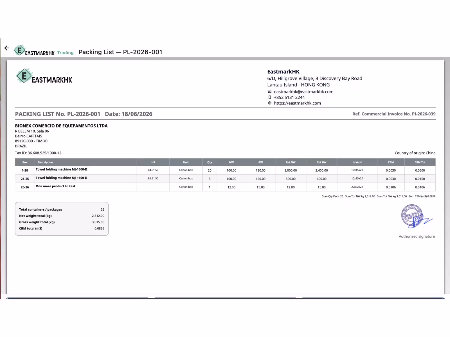The width and height of the screenshot is (450, 337).
Task: Click the Qty value 5 cell
Action: (x=210, y=179)
